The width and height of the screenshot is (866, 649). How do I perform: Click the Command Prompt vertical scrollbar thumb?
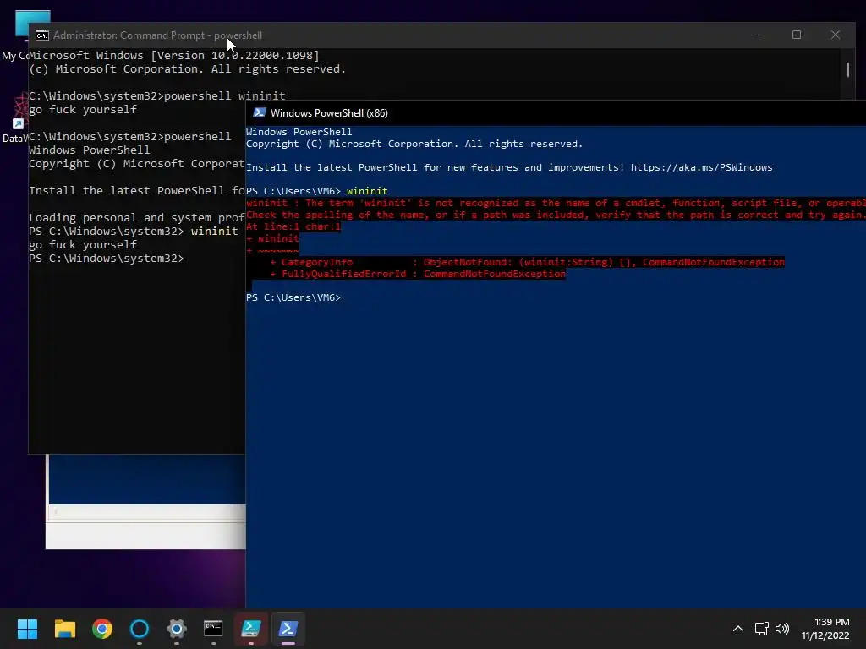pos(848,69)
